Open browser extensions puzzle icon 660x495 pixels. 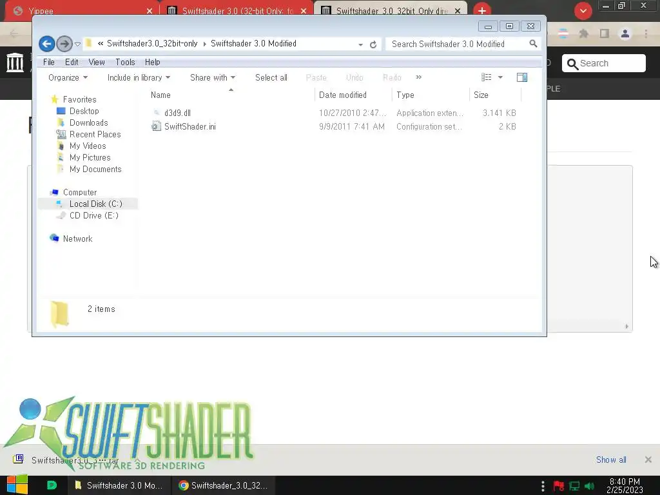(x=583, y=34)
